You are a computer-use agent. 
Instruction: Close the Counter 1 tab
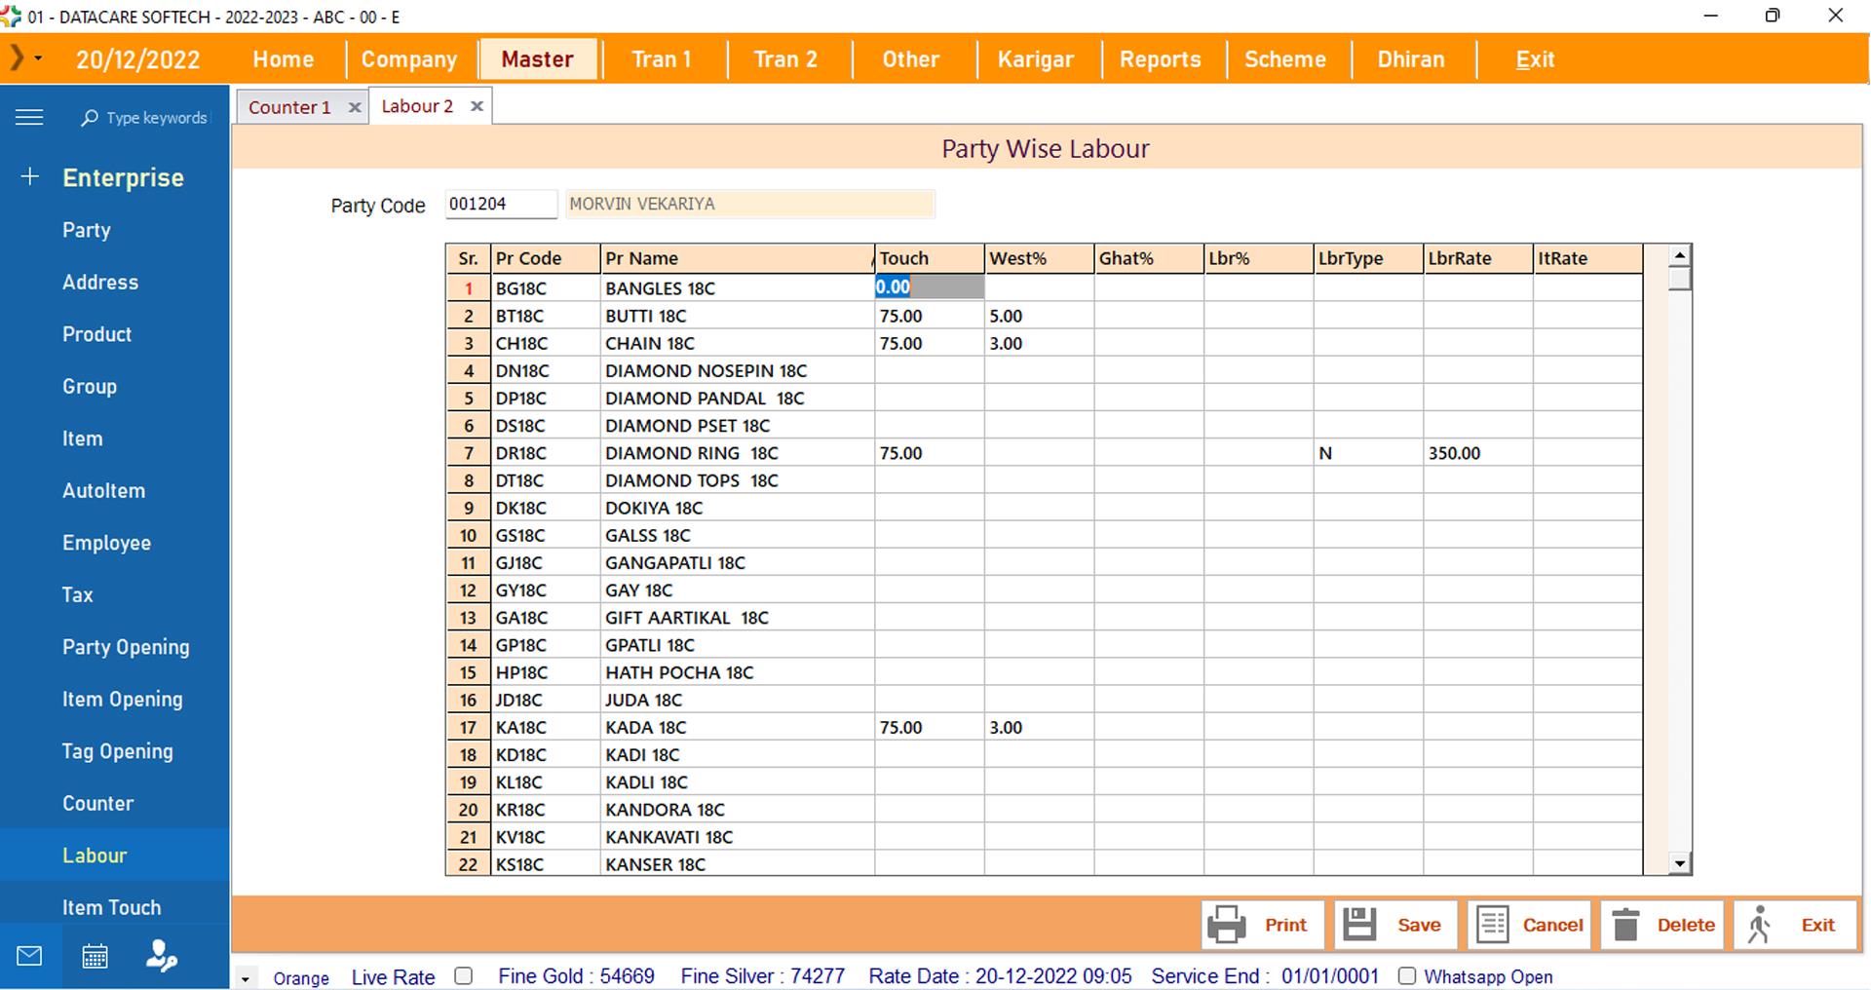pos(355,107)
